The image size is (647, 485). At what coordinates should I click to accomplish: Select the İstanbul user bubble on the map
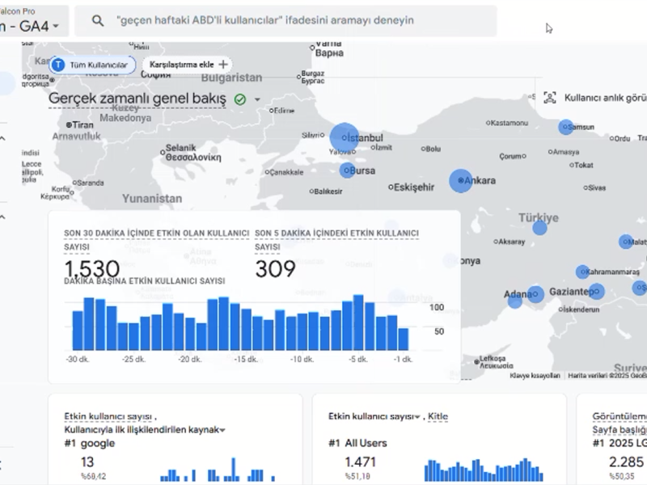pos(342,135)
